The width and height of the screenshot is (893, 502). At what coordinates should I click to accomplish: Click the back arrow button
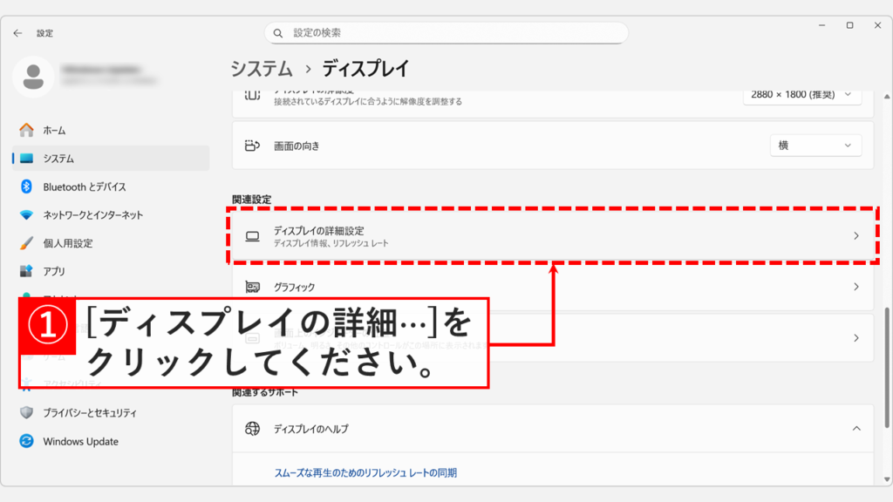pos(17,33)
